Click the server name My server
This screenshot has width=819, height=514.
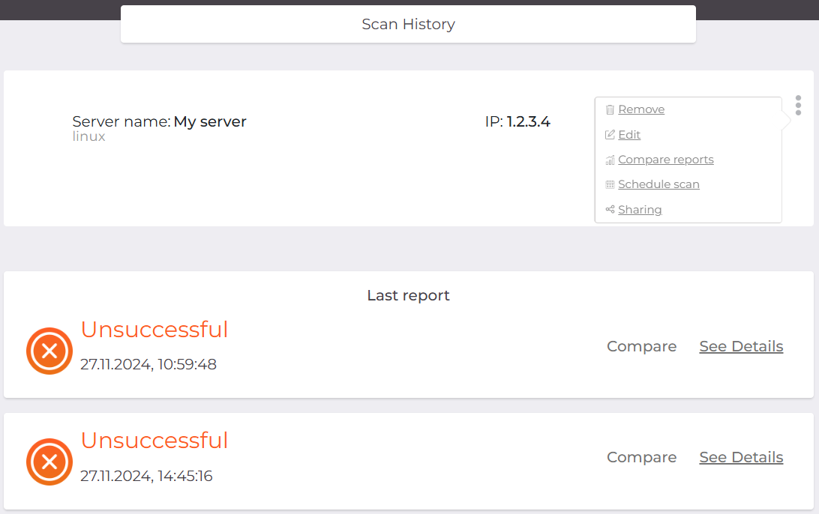point(210,121)
